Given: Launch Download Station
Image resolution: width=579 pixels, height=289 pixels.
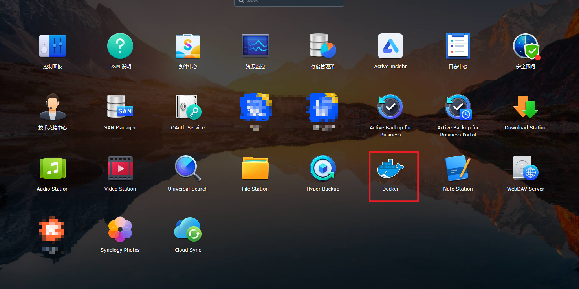Looking at the screenshot, I should [x=526, y=107].
